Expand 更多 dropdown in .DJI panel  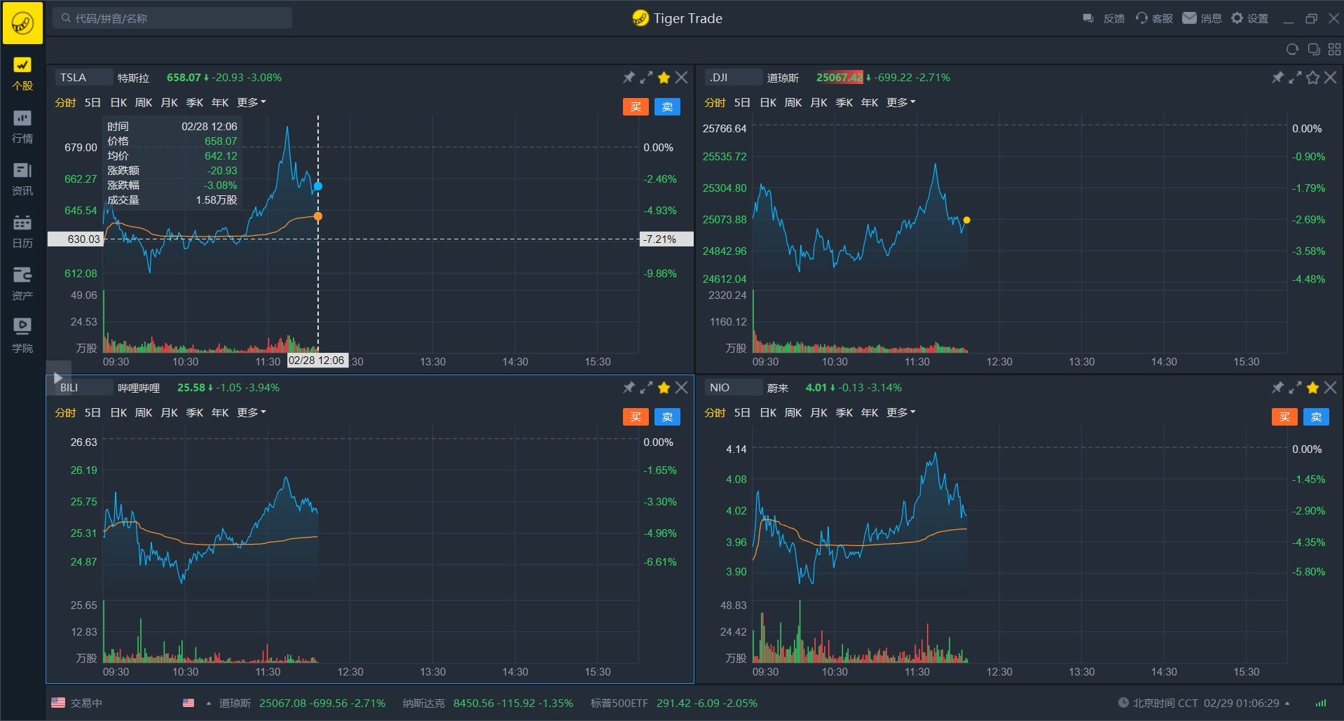point(901,102)
